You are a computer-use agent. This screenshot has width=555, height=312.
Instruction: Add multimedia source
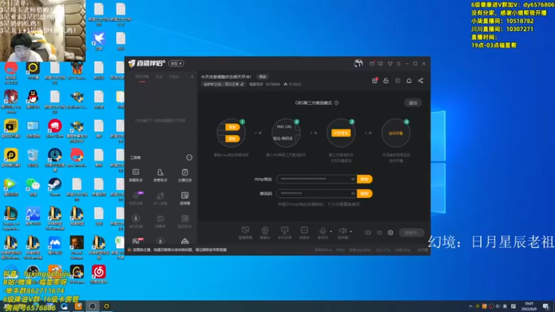tap(304, 233)
